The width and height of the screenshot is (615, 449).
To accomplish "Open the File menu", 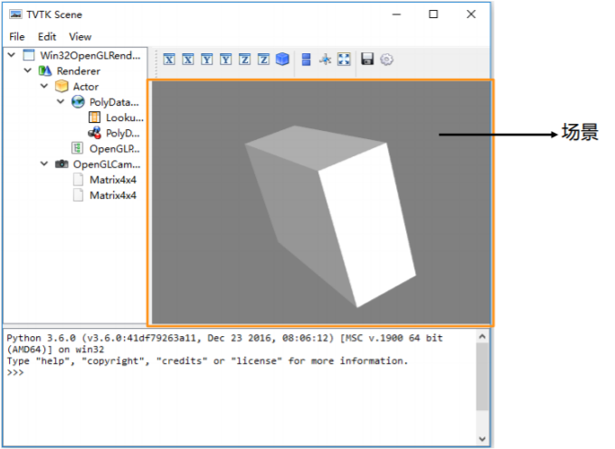I will coord(16,37).
